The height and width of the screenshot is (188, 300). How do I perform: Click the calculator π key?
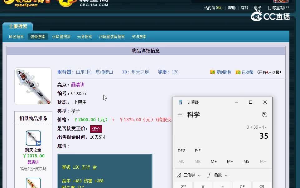tap(203, 186)
